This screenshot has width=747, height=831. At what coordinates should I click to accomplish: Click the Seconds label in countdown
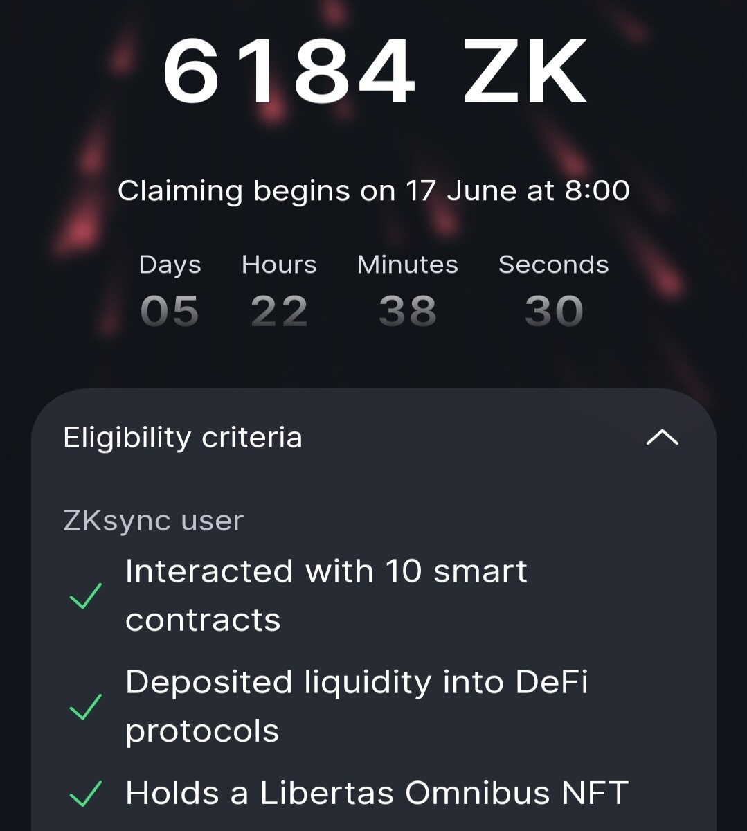554,265
